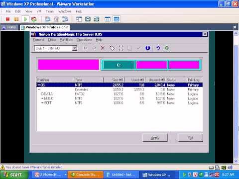This screenshot has height=179, width=239.
Task: Click the green Apply changes circle icon
Action: click(x=167, y=48)
